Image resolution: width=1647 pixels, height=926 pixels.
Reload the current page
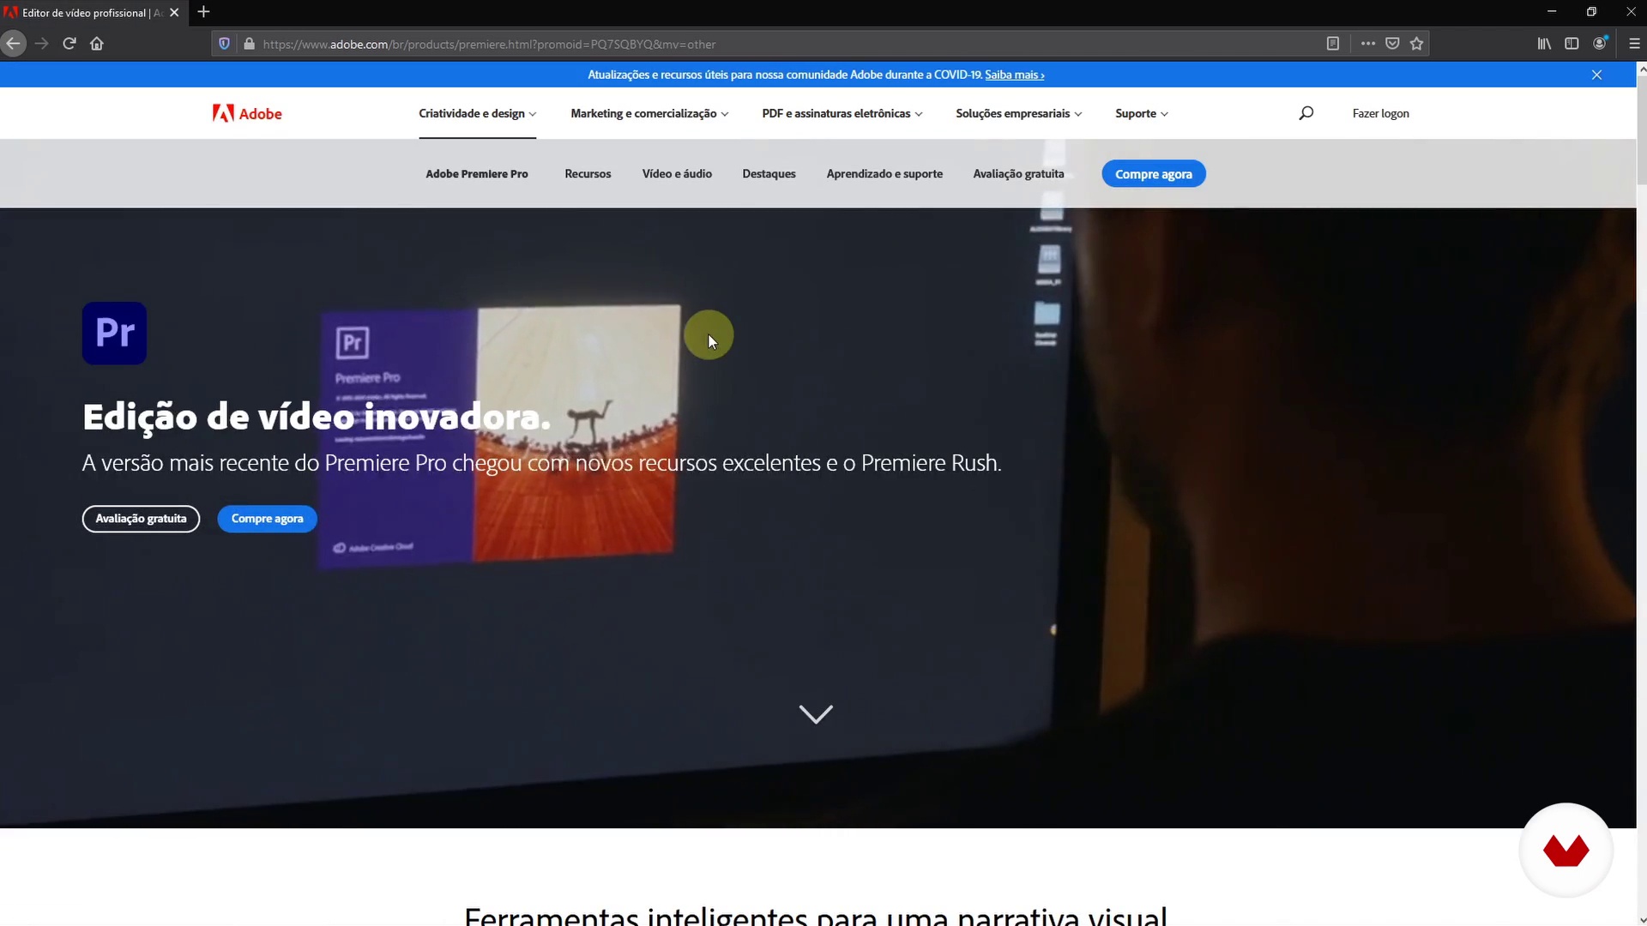click(x=69, y=44)
